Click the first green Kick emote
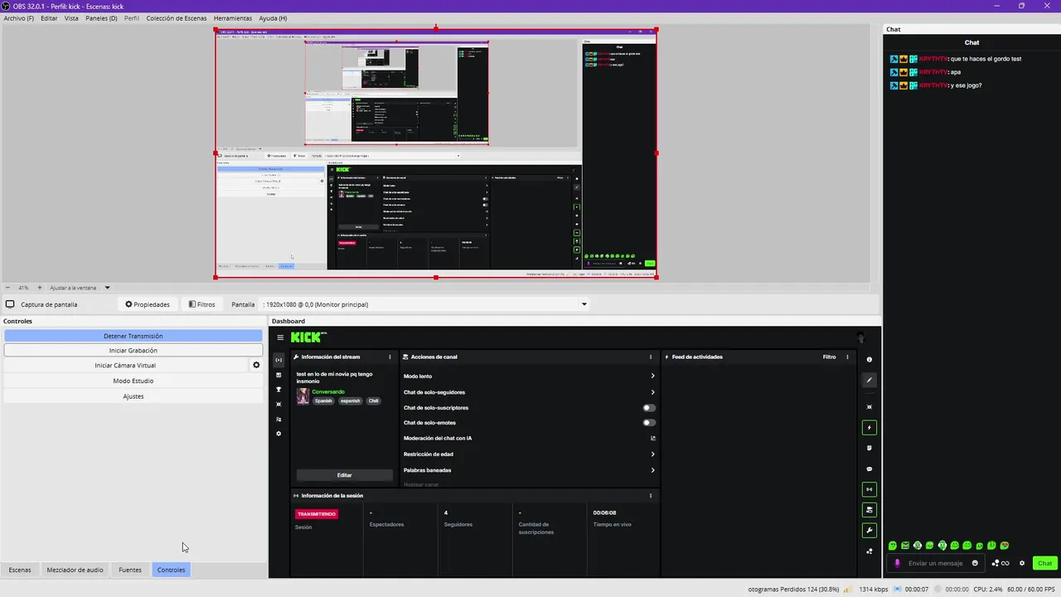Image resolution: width=1061 pixels, height=597 pixels. (893, 546)
